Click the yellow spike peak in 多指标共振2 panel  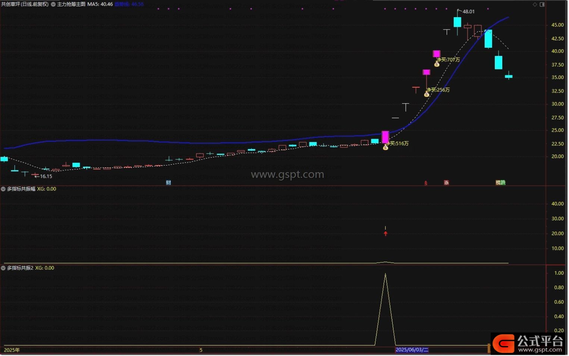(386, 274)
